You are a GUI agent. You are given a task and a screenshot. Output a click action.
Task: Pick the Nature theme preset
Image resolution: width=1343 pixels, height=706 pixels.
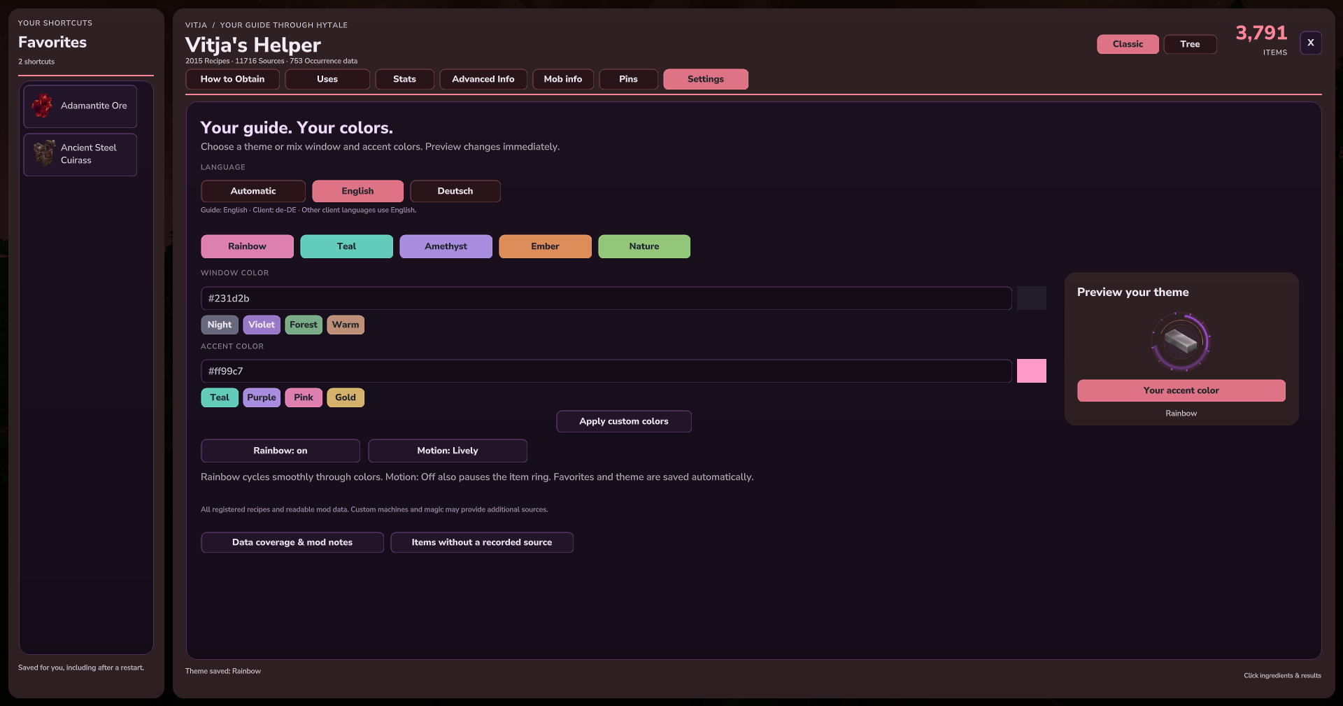click(644, 246)
